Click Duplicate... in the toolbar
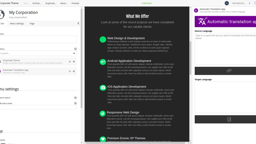 click(51, 3)
